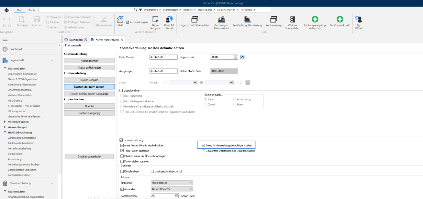Toggle the Absender checkbox

click(x=122, y=189)
